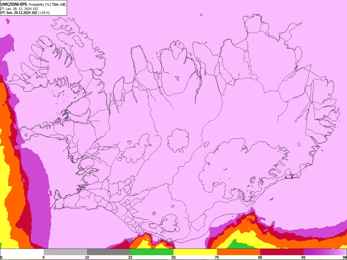
Task: Click the 'UWC/DINI-EPS' title text
Action: click(14, 5)
